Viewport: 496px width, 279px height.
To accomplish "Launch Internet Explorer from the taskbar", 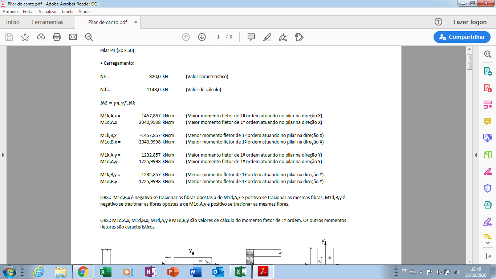I will [x=38, y=272].
